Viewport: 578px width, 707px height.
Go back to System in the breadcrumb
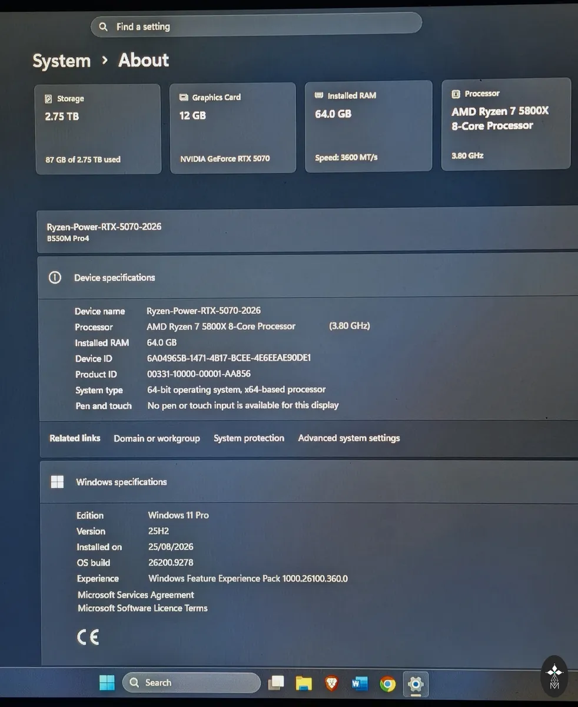[x=61, y=61]
